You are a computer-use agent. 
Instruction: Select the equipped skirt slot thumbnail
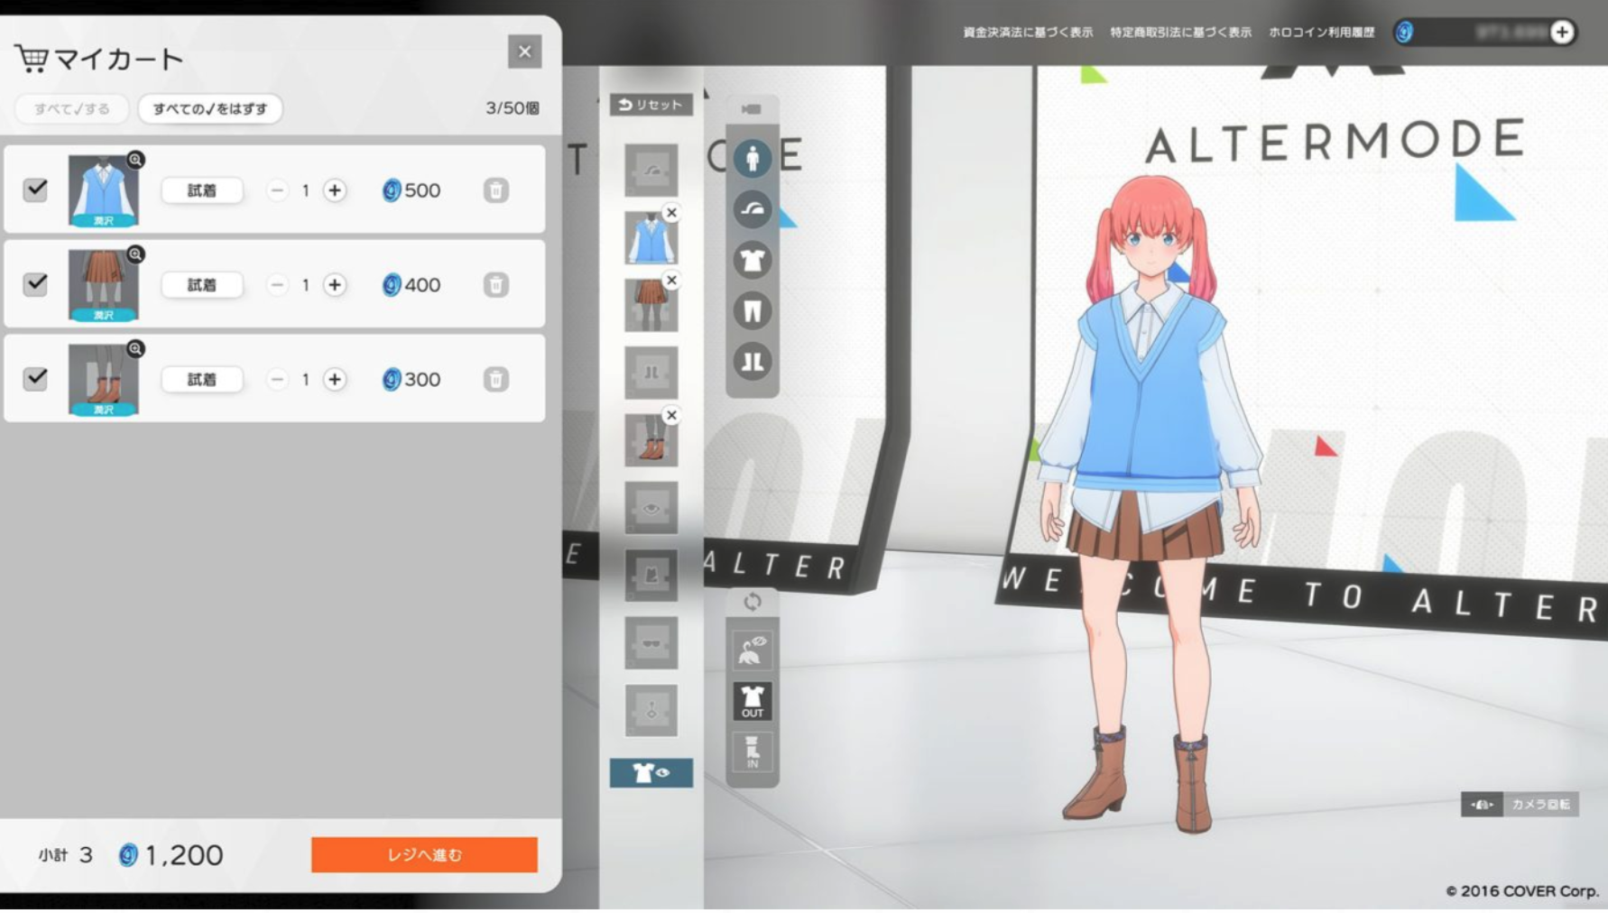pyautogui.click(x=650, y=306)
